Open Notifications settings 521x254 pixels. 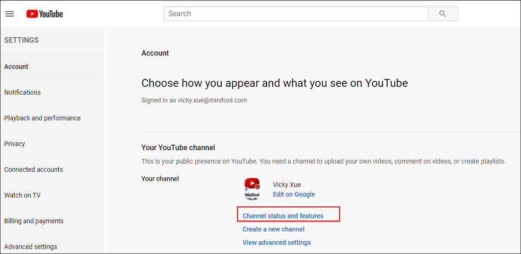[x=52, y=92]
